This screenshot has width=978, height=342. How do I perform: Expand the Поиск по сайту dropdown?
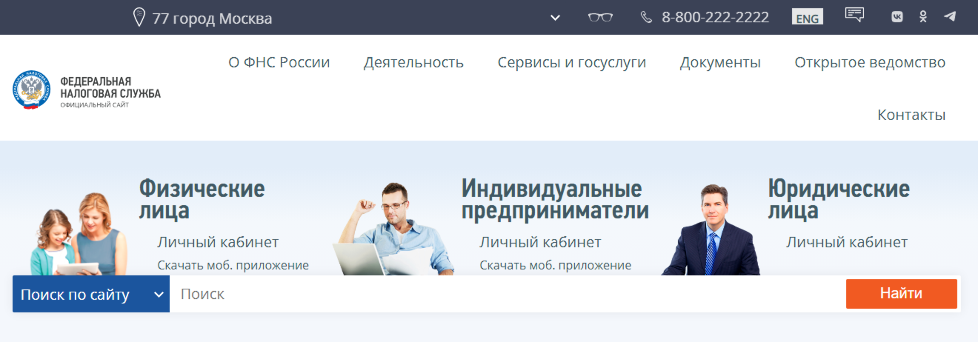91,294
